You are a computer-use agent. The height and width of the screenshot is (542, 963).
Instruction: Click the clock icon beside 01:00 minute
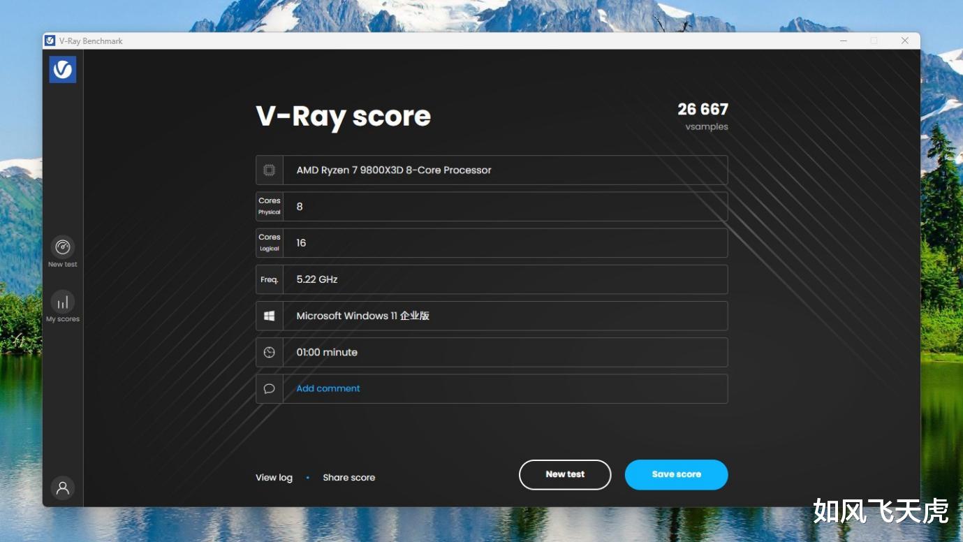pos(270,352)
